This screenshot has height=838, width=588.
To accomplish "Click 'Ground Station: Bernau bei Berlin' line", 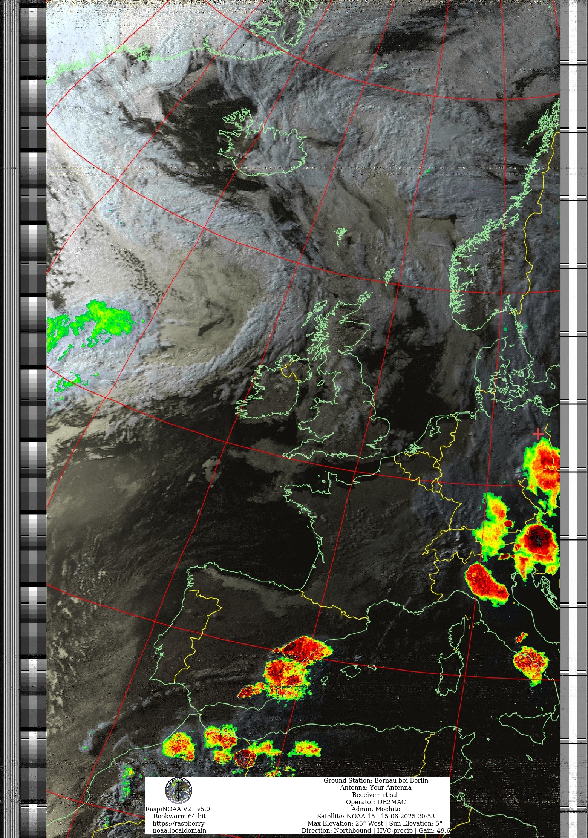I will coord(376,781).
